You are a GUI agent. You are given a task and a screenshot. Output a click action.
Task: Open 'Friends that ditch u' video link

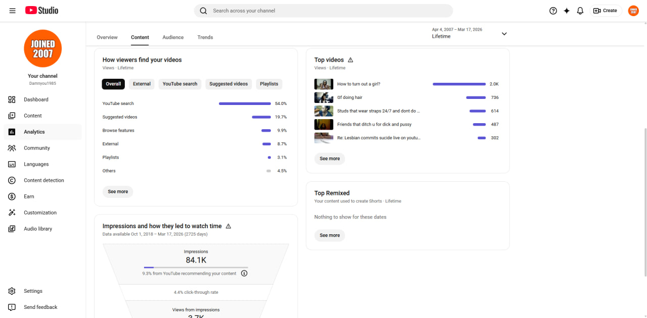[375, 124]
